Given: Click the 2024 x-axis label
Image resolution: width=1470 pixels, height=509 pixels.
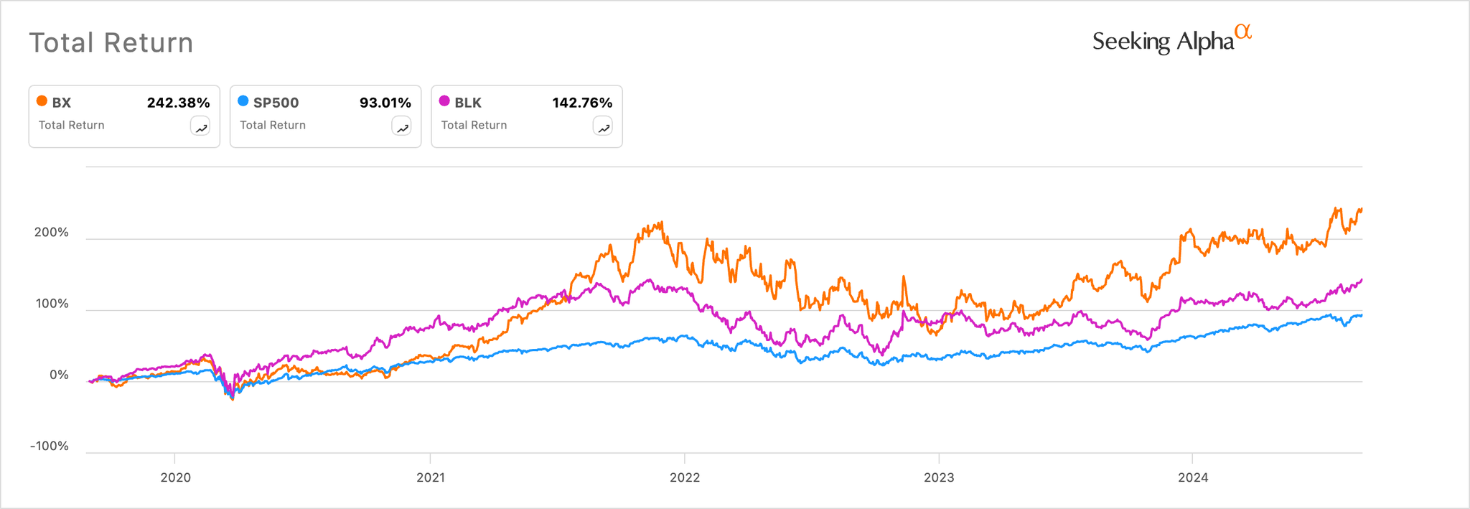Looking at the screenshot, I should (1192, 477).
